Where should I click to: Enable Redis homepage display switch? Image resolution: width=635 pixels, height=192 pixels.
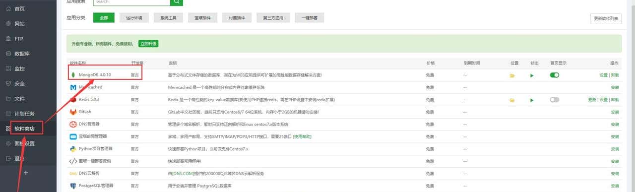(555, 100)
